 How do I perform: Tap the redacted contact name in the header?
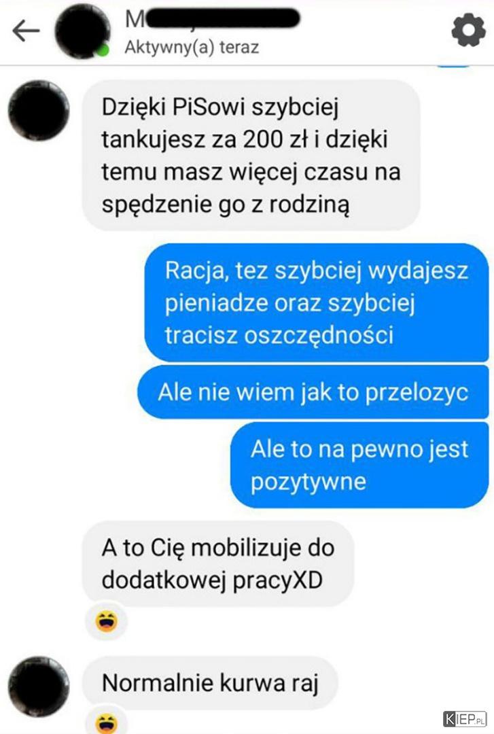[x=212, y=19]
